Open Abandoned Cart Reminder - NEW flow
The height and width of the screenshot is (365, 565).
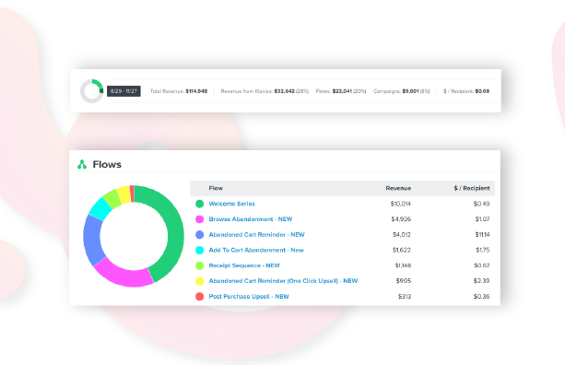pyautogui.click(x=256, y=234)
